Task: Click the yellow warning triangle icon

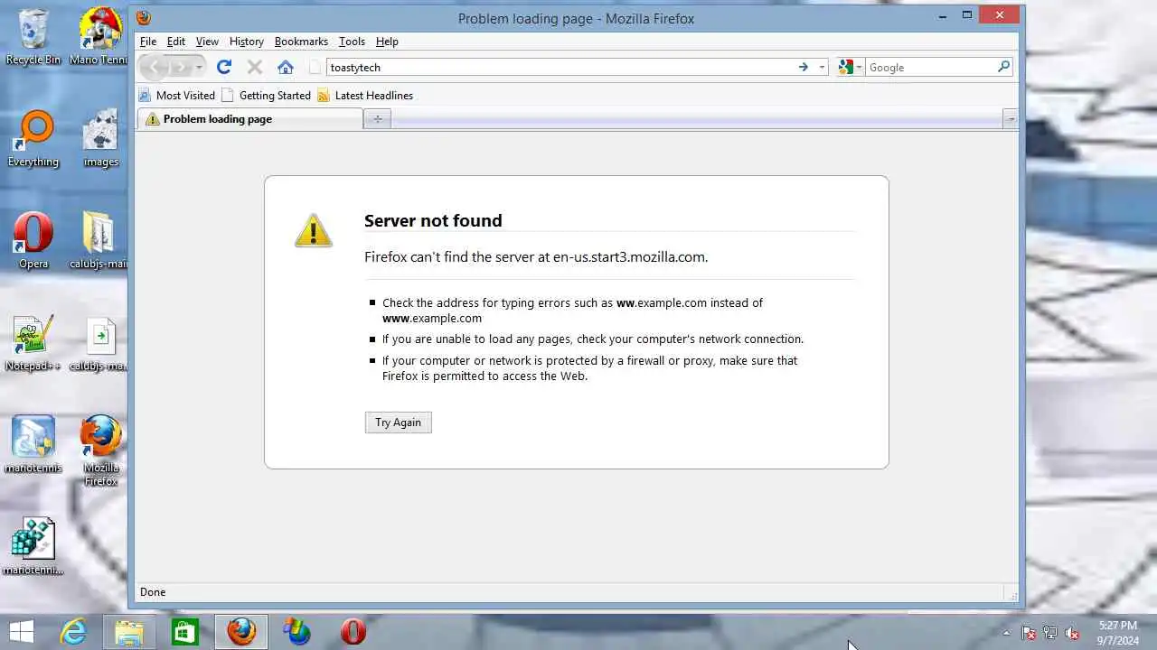Action: point(314,230)
